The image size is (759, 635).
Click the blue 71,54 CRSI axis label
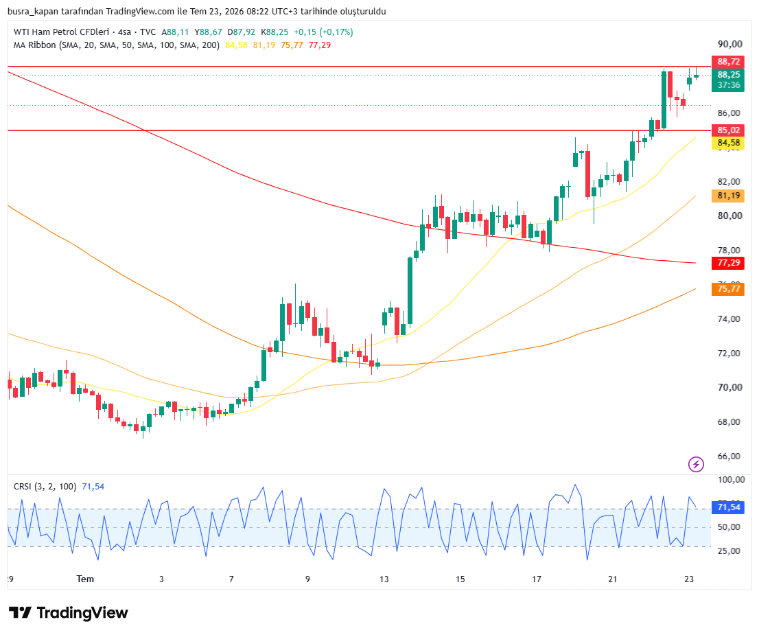click(x=728, y=507)
